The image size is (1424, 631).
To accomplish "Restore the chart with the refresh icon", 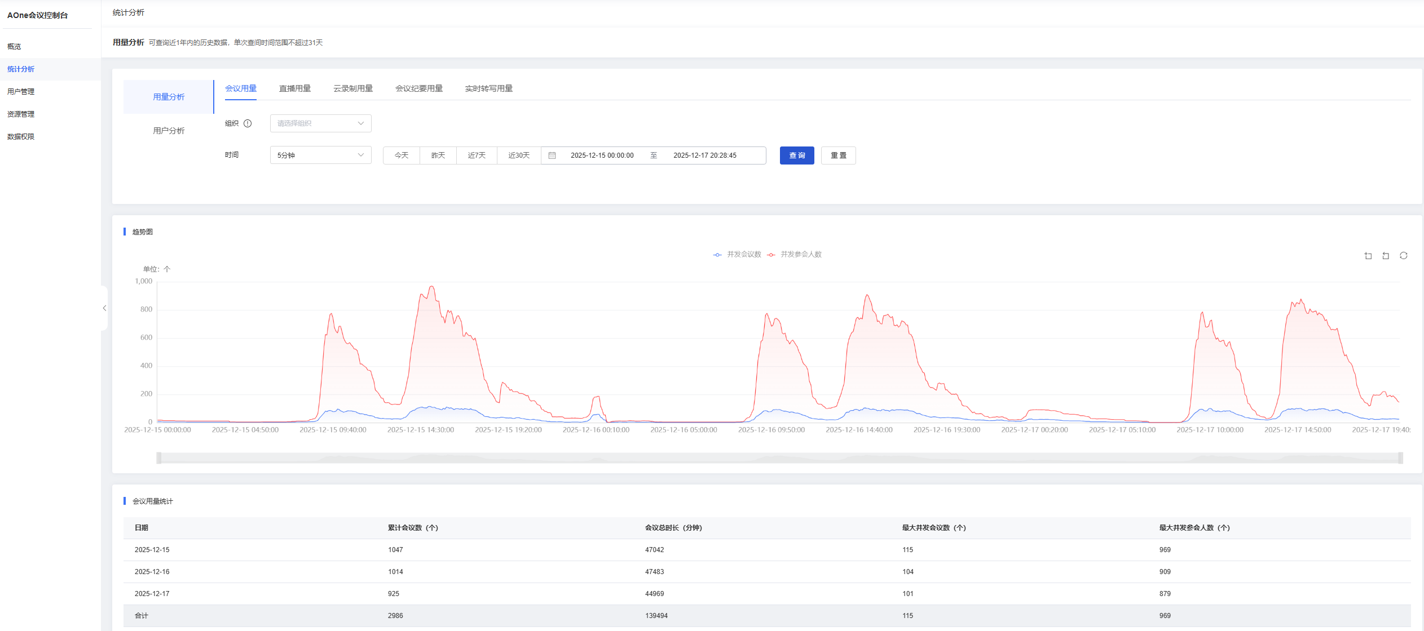I will coord(1404,256).
